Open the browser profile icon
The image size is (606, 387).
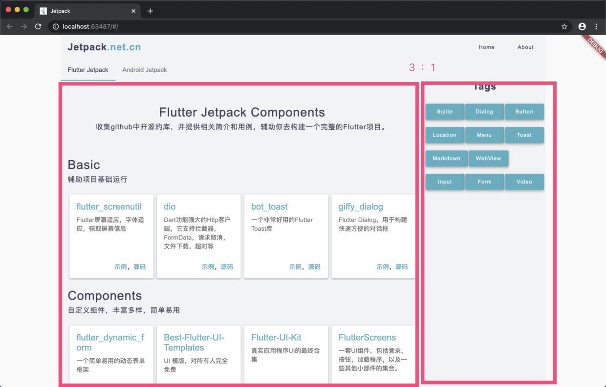click(x=582, y=26)
